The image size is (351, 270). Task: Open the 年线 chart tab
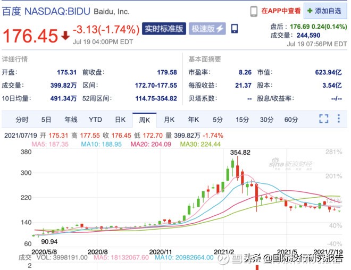tap(71, 120)
